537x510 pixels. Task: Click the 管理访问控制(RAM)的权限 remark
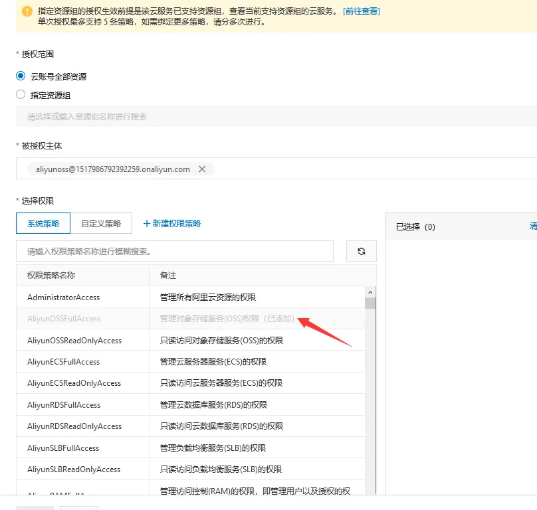click(255, 491)
